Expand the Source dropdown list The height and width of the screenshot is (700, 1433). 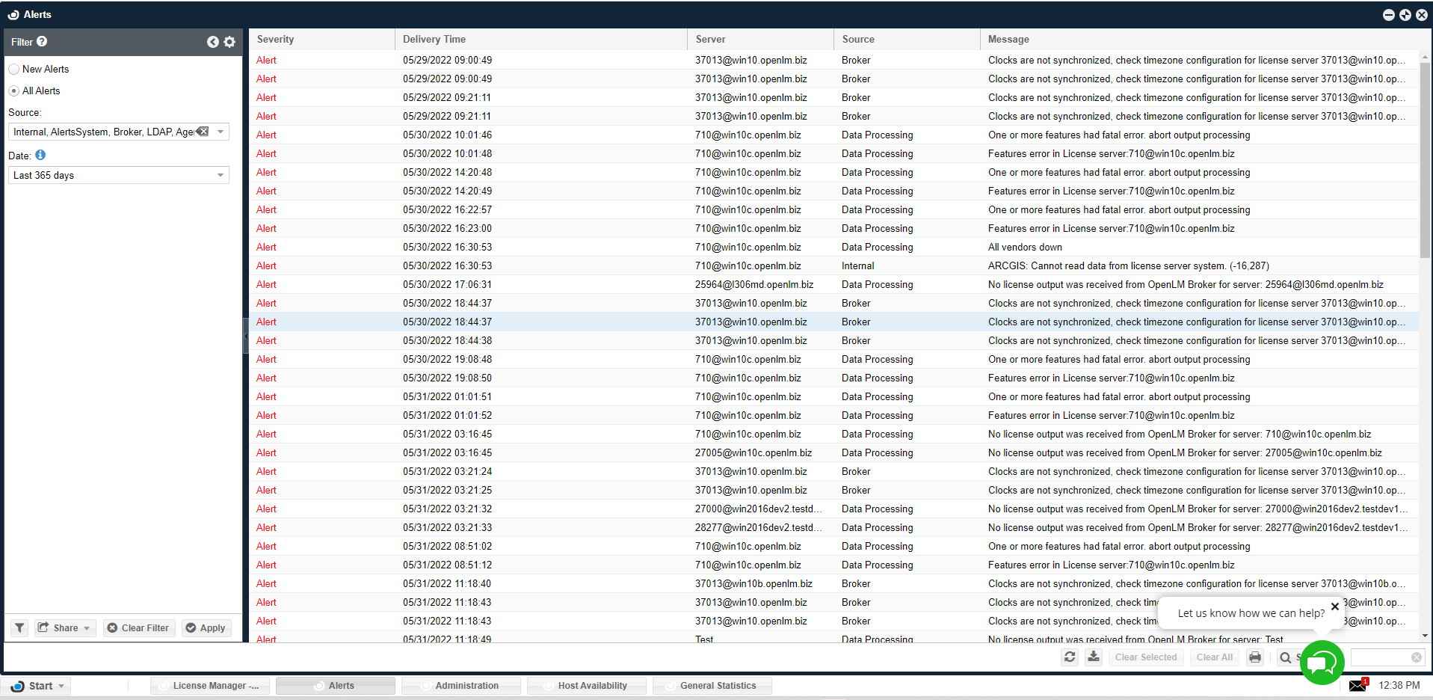(x=221, y=132)
